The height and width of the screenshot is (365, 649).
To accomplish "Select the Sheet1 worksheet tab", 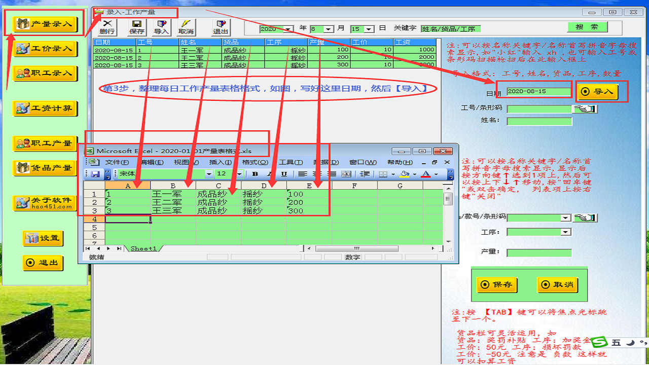I will point(144,248).
